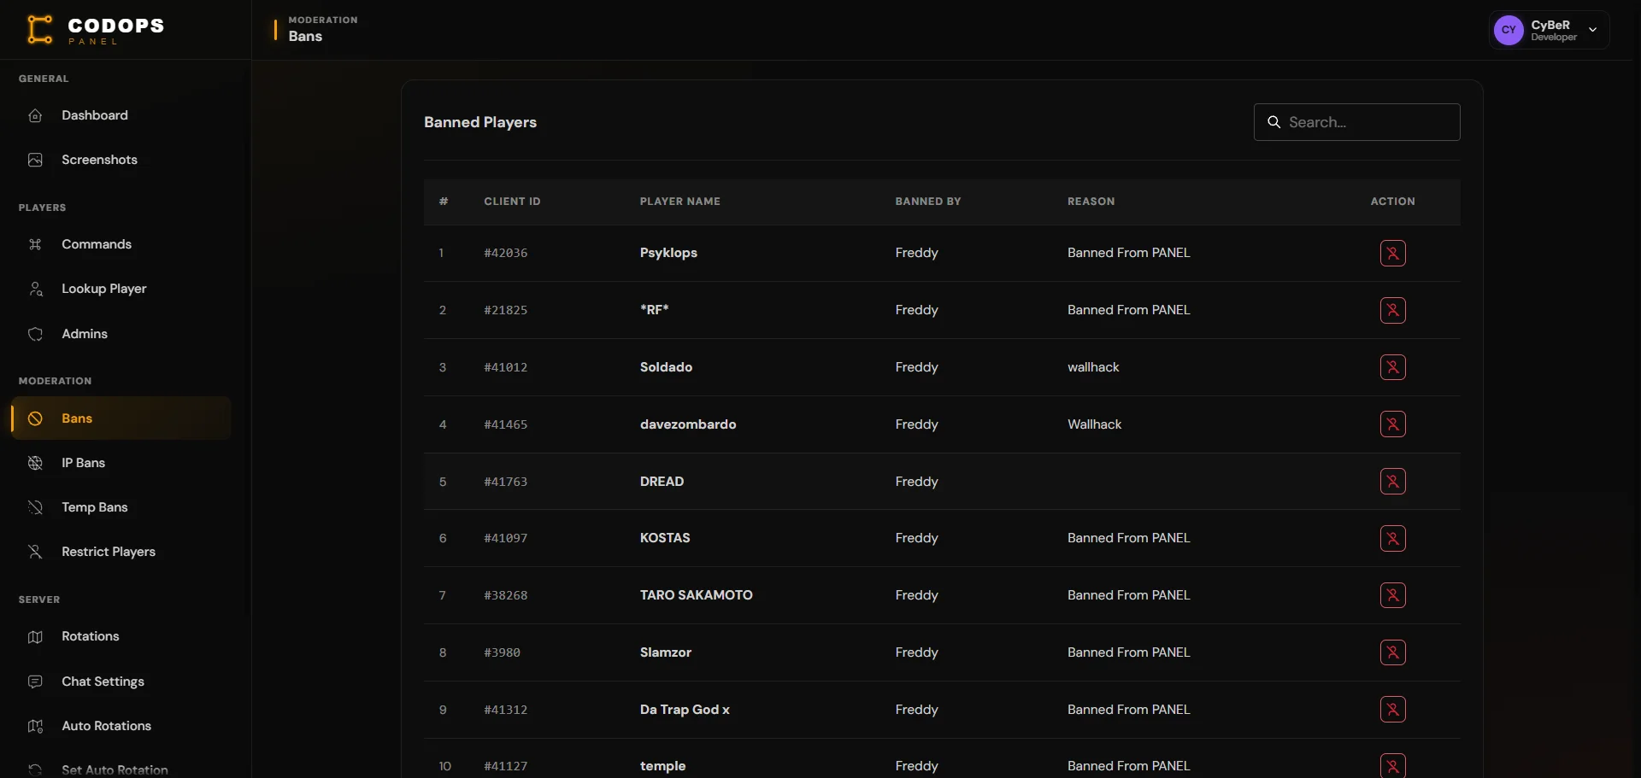Image resolution: width=1641 pixels, height=778 pixels.
Task: Click the unban icon for TARO SAKAMOTO
Action: [x=1392, y=595]
